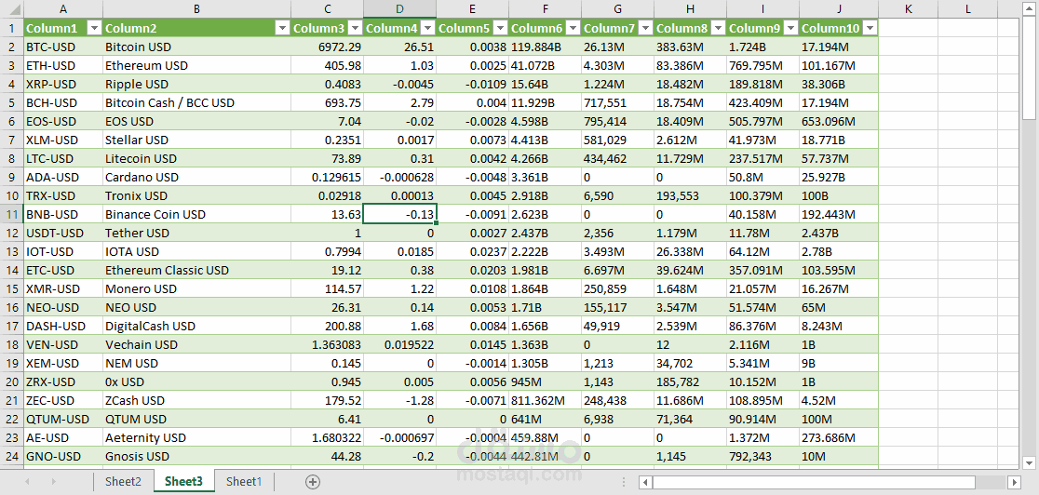Click cell NEM USD

pyautogui.click(x=196, y=363)
